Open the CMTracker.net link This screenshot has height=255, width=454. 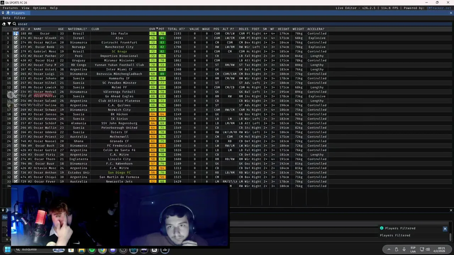point(439,8)
